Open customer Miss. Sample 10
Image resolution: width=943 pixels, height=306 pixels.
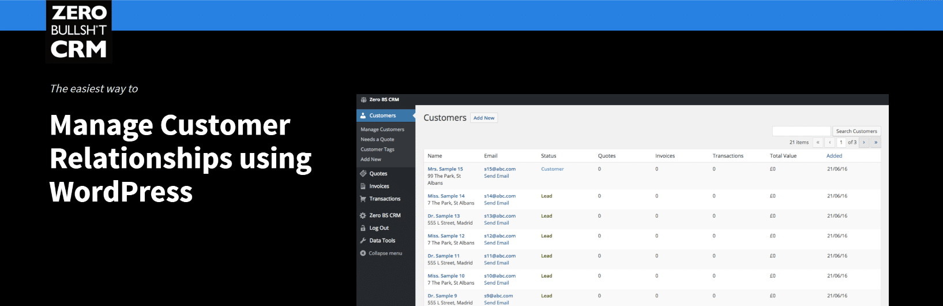tap(446, 276)
